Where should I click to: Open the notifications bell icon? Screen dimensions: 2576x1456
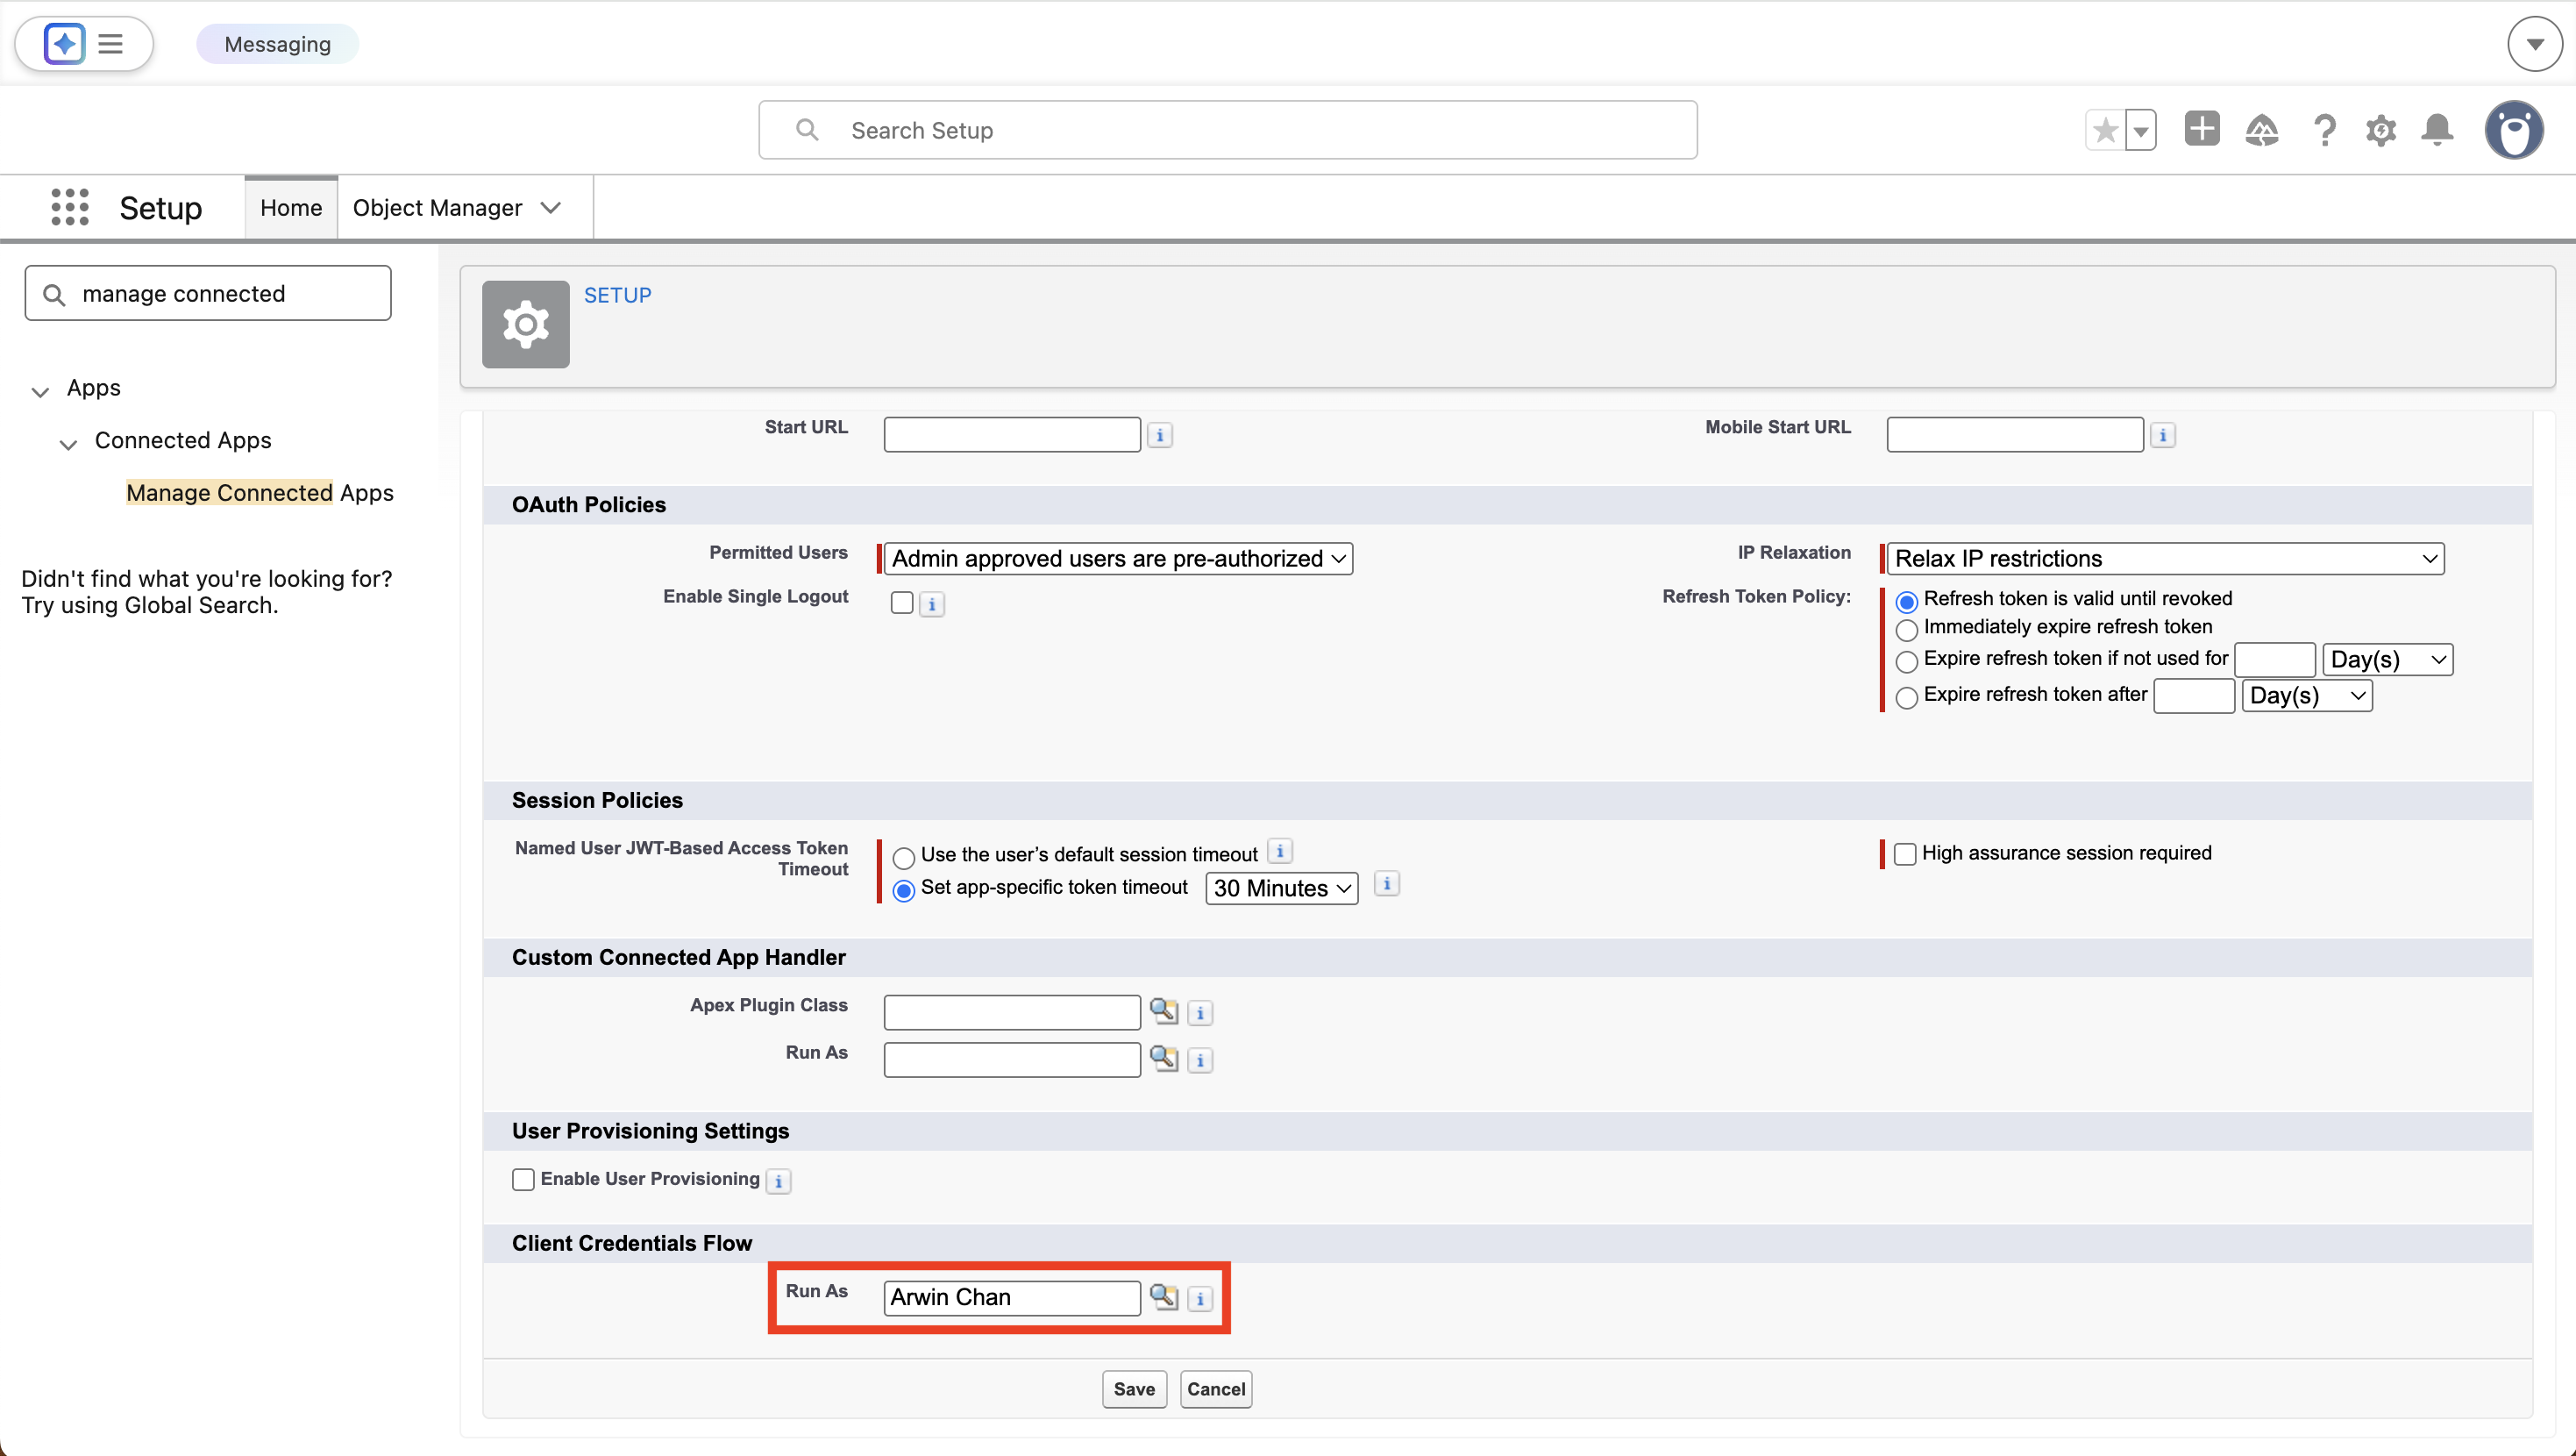(2437, 130)
